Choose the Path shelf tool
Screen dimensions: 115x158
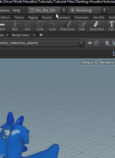[x=82, y=26]
